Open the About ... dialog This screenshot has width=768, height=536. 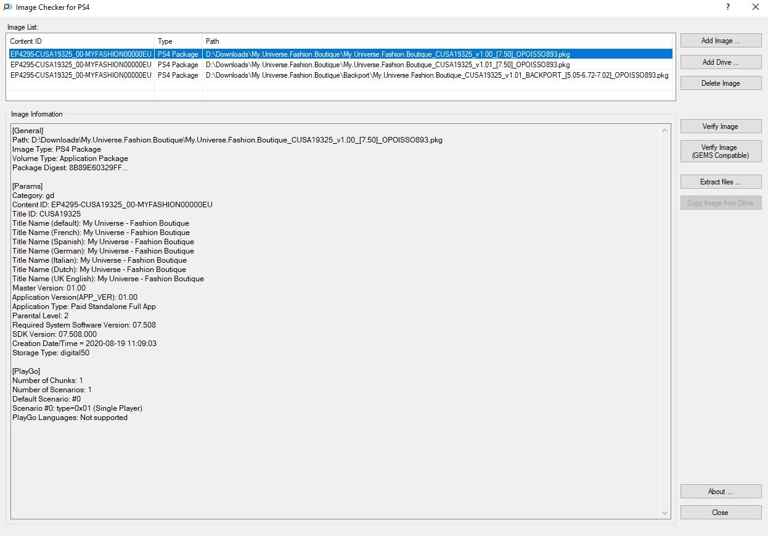[721, 492]
